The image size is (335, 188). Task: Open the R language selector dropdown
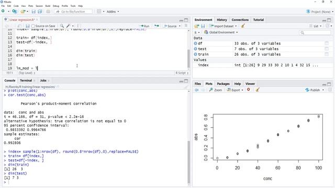[x=197, y=32]
